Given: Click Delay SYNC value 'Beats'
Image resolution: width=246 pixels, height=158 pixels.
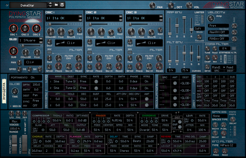Looking at the screenshot, I should click(137, 141).
